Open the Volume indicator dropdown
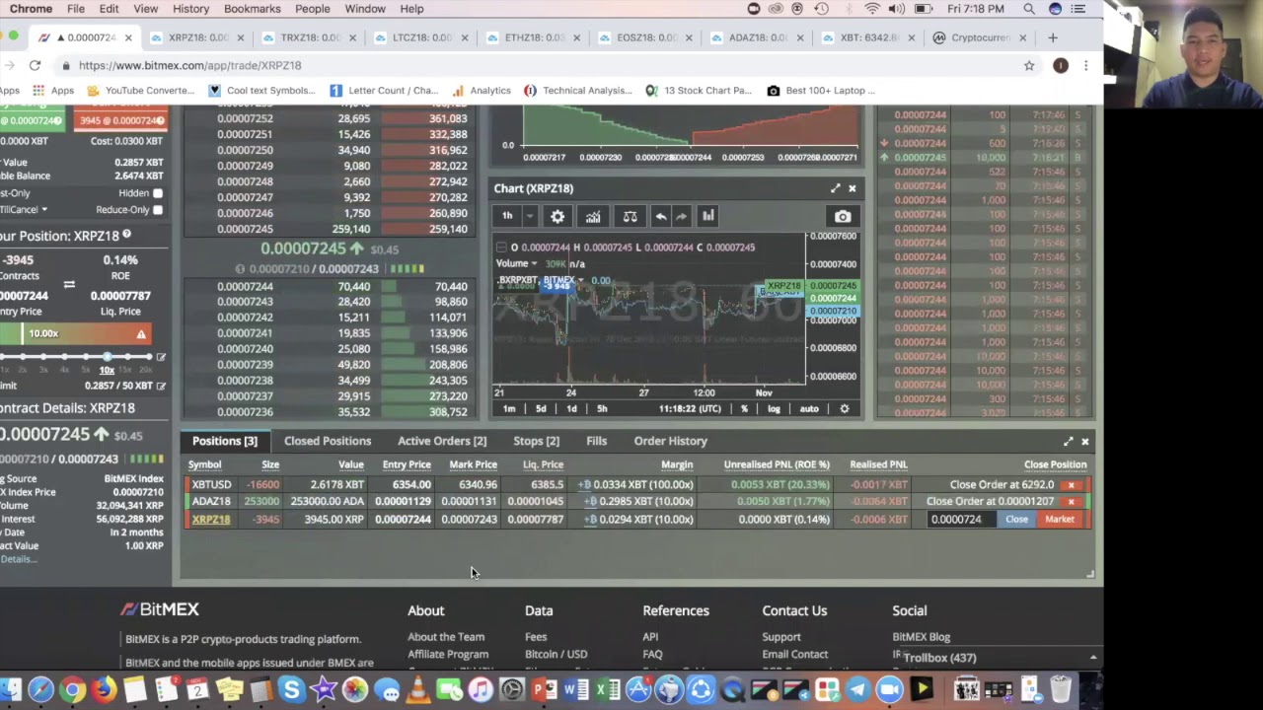This screenshot has height=710, width=1263. point(534,264)
